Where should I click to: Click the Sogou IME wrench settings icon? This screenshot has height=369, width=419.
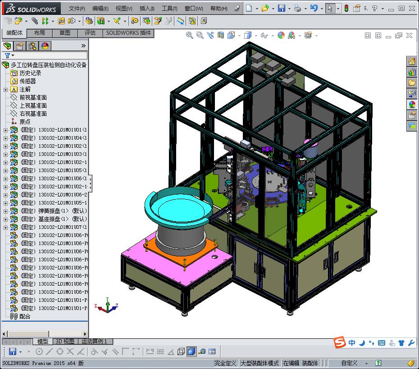pos(411,343)
